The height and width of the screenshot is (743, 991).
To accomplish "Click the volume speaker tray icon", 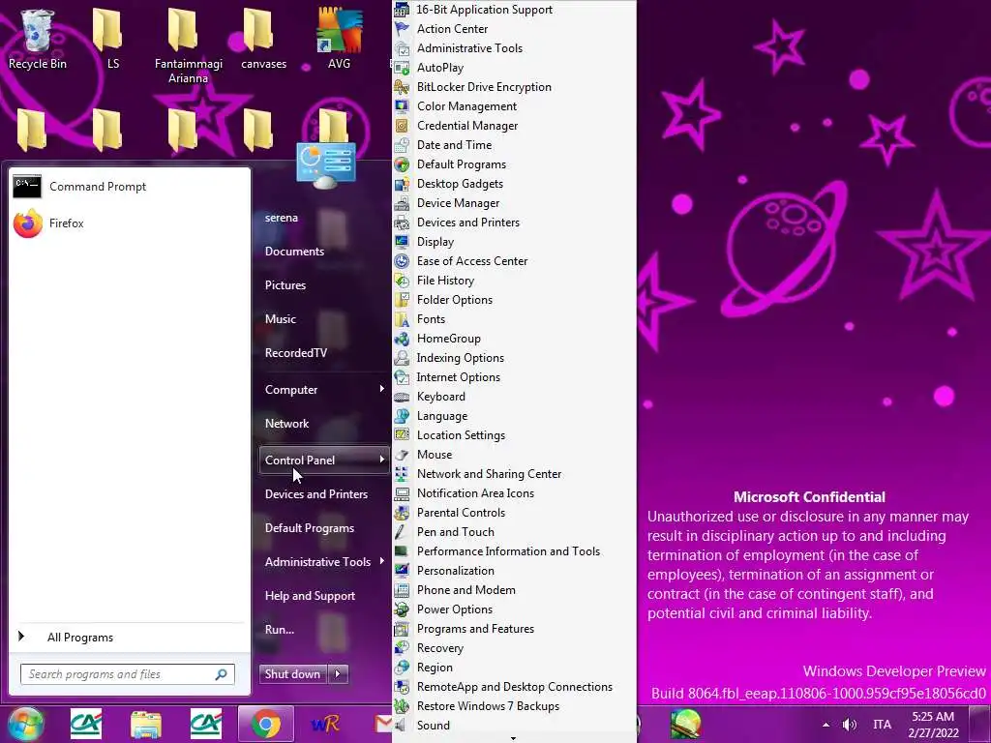I will click(x=850, y=725).
